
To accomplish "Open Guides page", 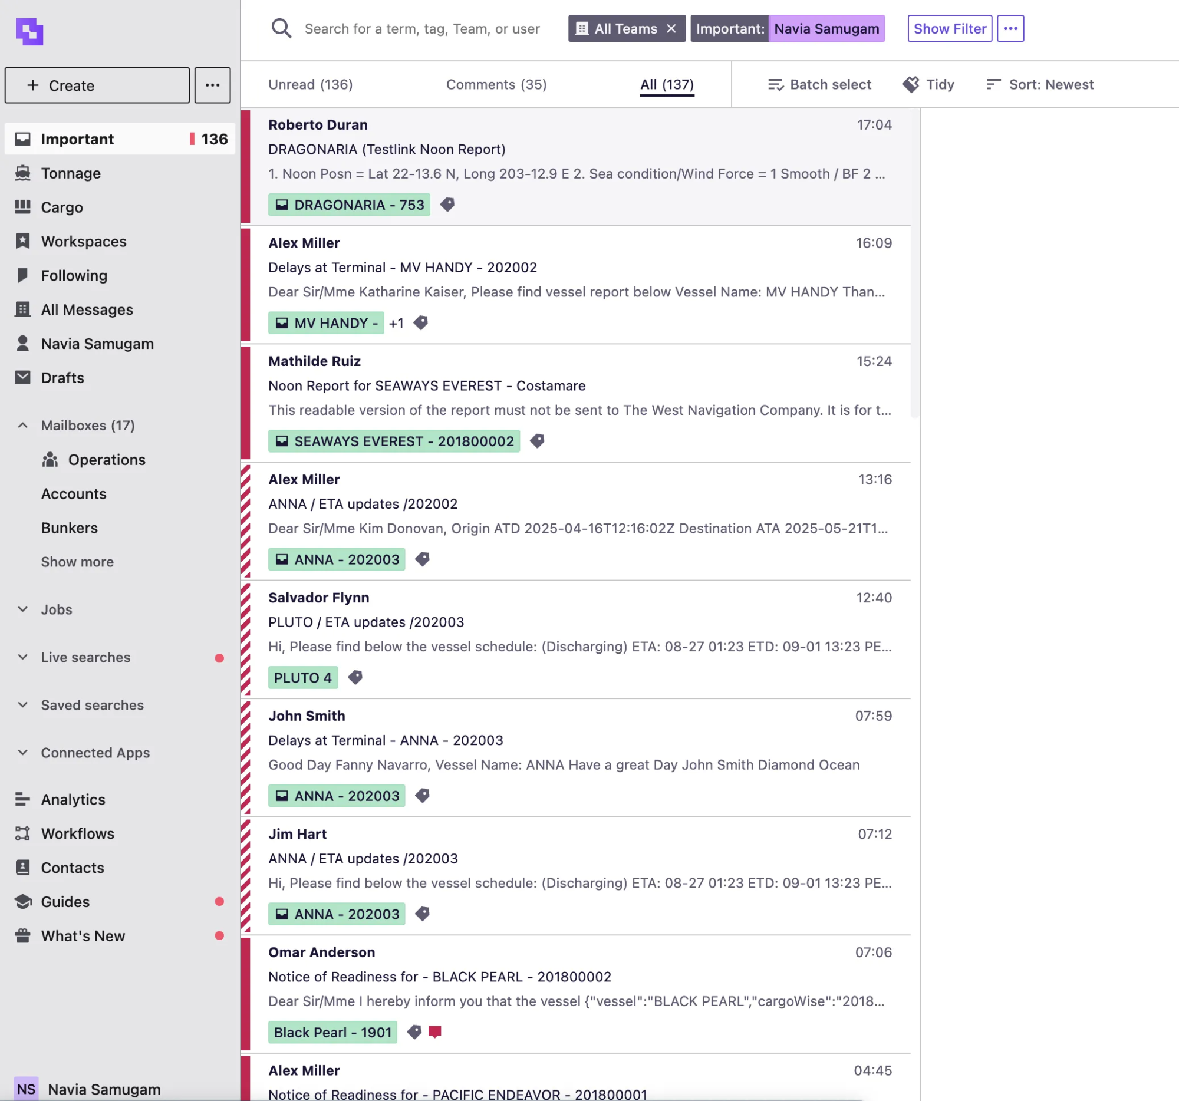I will [120, 901].
